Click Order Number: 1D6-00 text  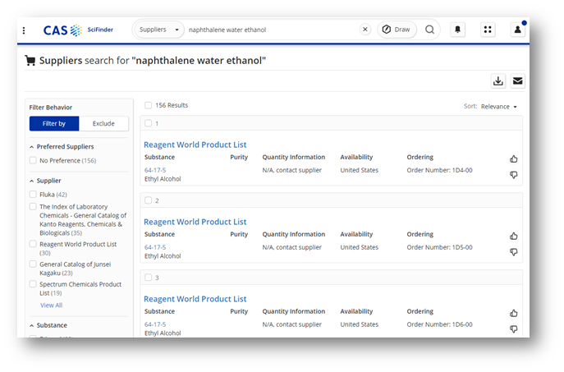pyautogui.click(x=439, y=324)
